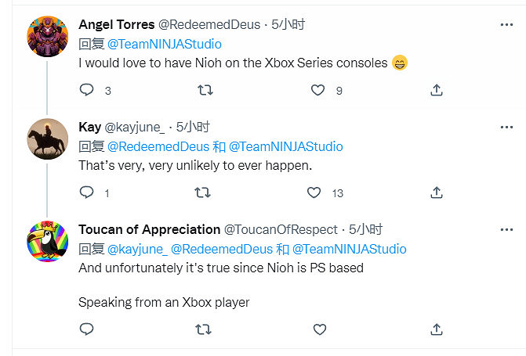Share Kay's tweet
This screenshot has width=526, height=356.
click(436, 192)
